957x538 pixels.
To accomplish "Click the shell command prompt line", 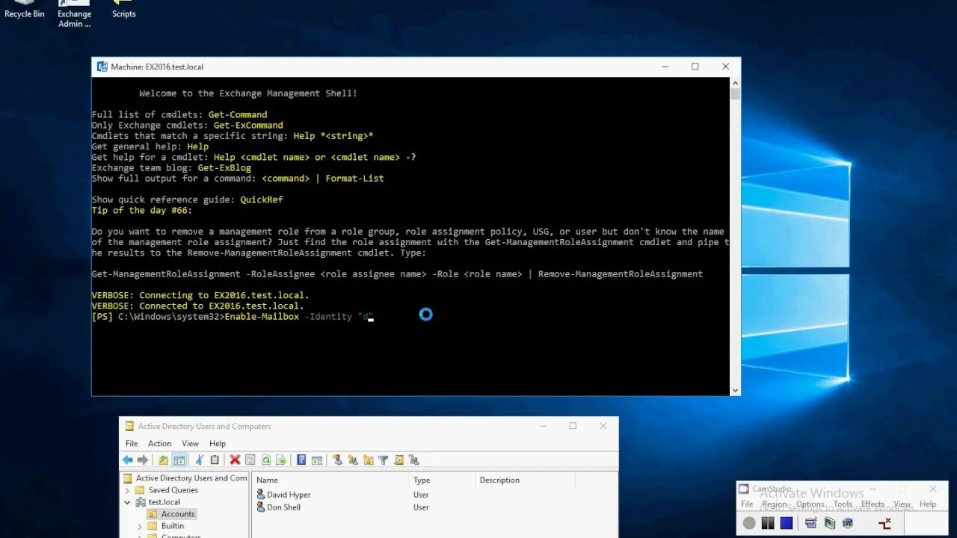I will point(233,317).
